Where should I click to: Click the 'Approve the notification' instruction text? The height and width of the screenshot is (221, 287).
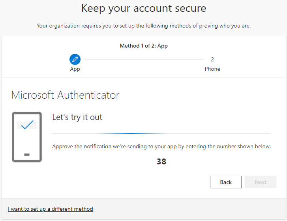(x=161, y=146)
